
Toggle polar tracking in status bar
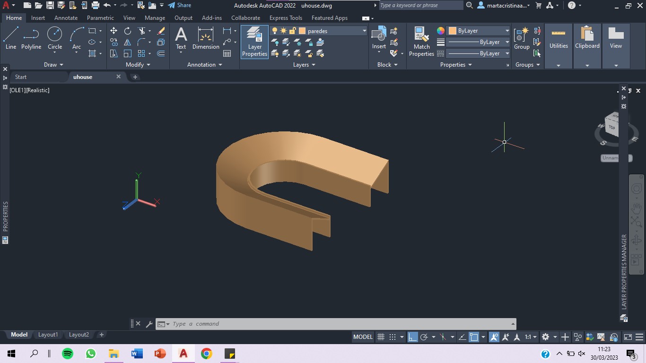point(424,337)
